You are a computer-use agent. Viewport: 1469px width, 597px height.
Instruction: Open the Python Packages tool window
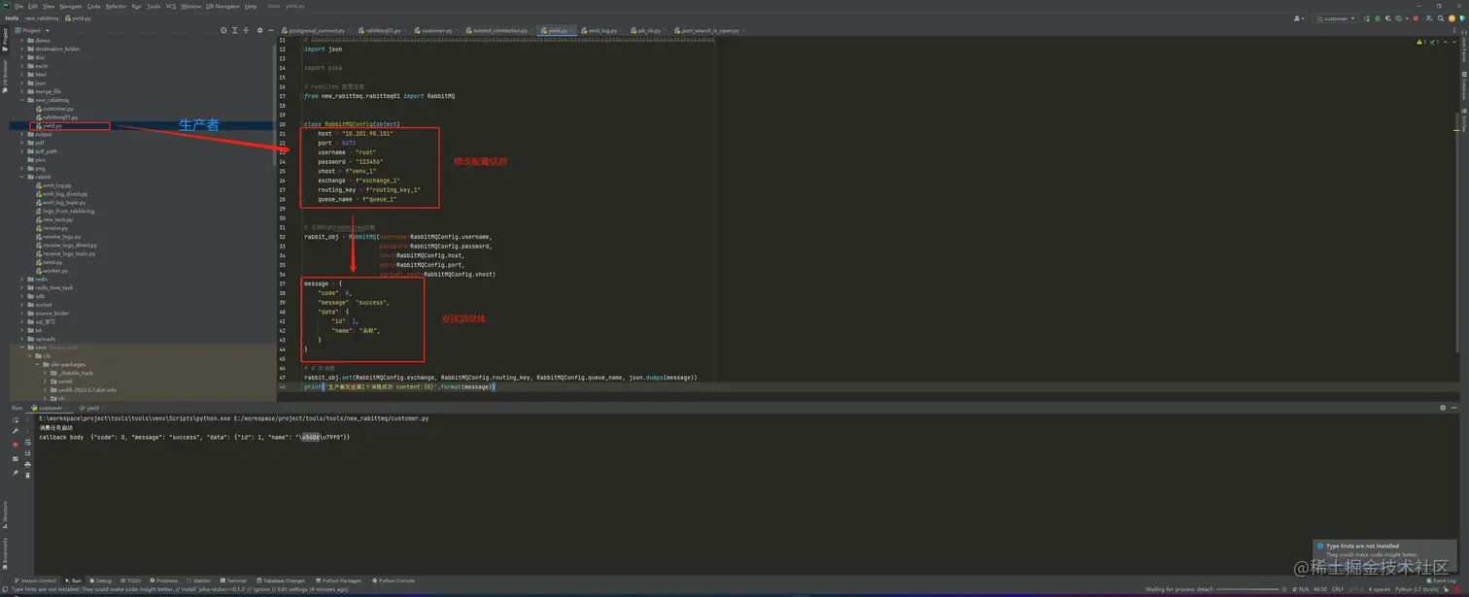tap(339, 580)
